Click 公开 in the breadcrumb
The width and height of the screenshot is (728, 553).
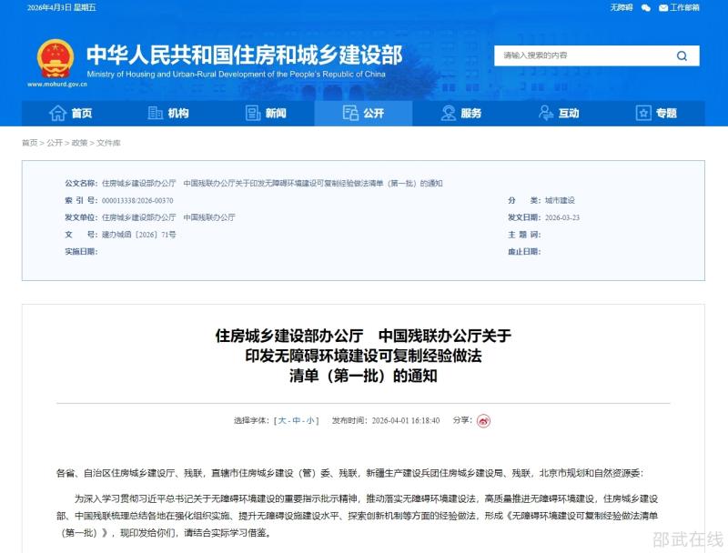pyautogui.click(x=55, y=143)
